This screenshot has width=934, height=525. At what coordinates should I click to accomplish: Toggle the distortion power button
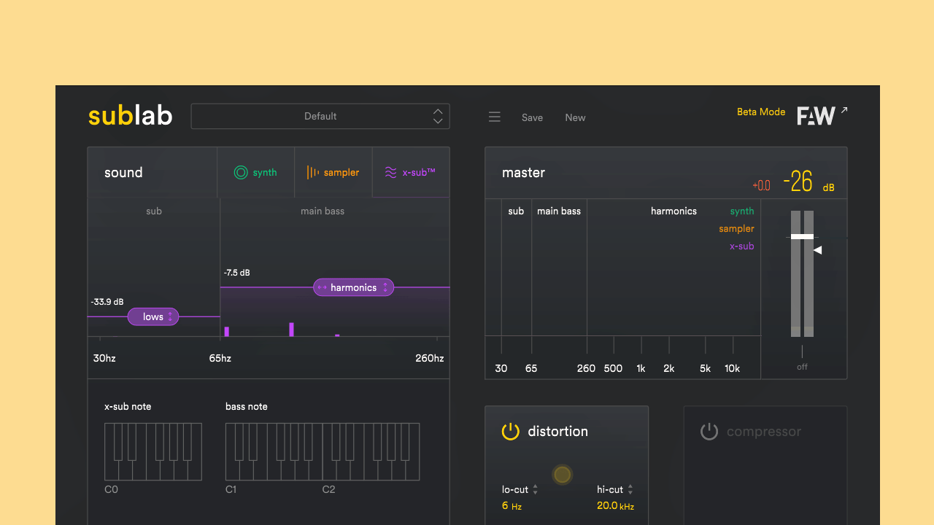511,431
